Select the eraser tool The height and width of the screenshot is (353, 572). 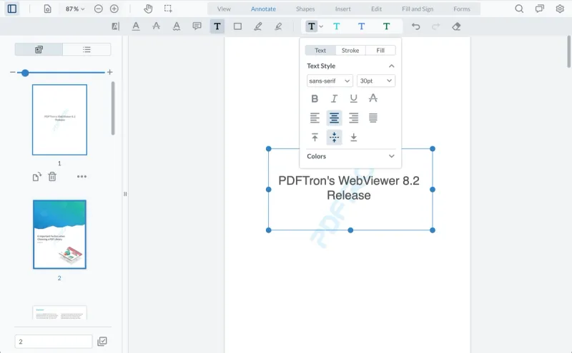(456, 26)
